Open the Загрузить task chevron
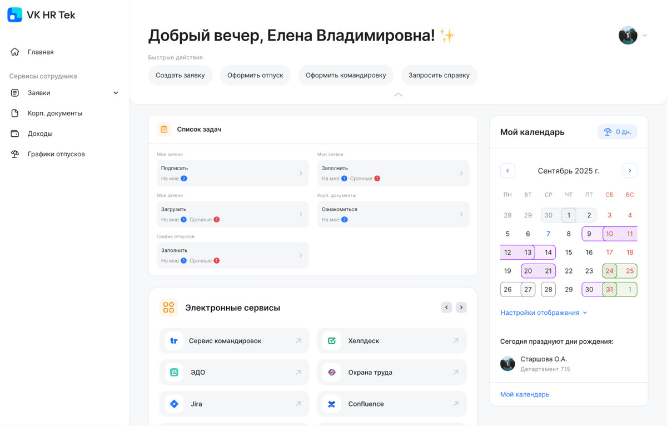Image resolution: width=667 pixels, height=426 pixels. coord(301,214)
